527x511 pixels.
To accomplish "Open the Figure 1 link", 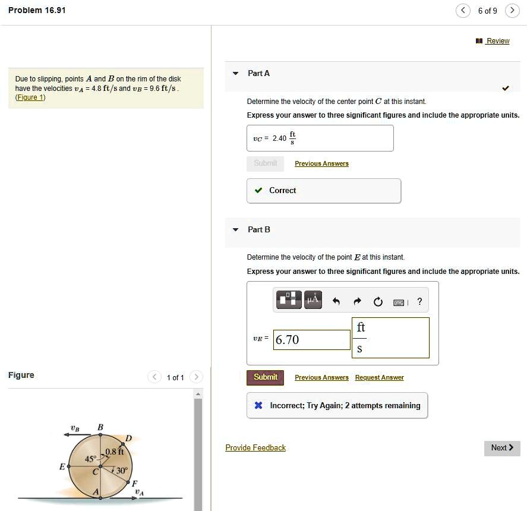I will click(30, 97).
